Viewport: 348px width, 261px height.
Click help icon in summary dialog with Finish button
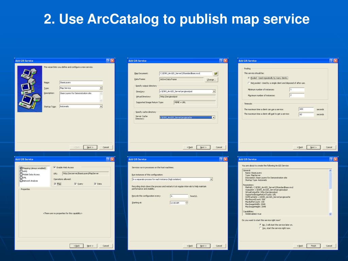(x=331, y=159)
